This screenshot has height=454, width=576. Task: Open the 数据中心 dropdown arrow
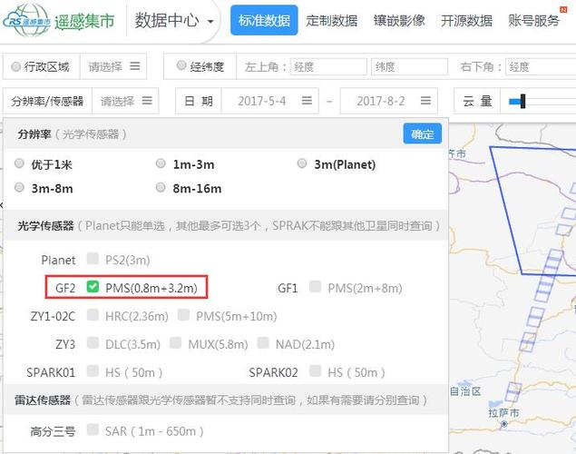[x=210, y=21]
